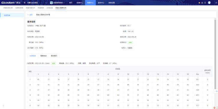Click the green 合格 tag beside 检测日期 164d
This screenshot has height=109, width=218.
[x=53, y=63]
